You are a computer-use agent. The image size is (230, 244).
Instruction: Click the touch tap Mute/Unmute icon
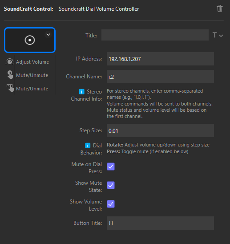[x=10, y=88]
